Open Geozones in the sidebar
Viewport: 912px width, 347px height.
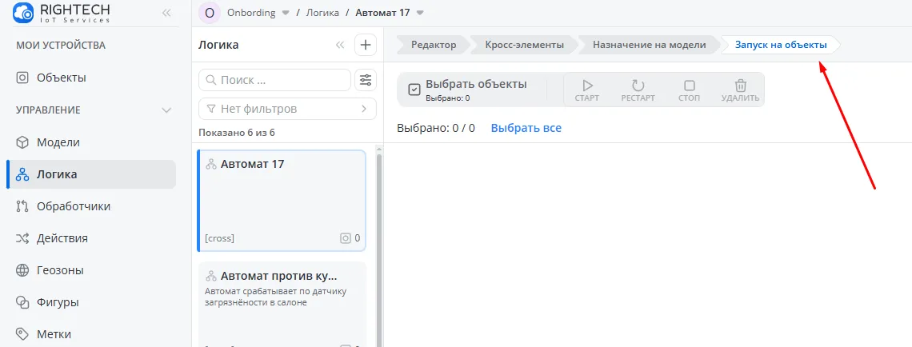pyautogui.click(x=60, y=270)
